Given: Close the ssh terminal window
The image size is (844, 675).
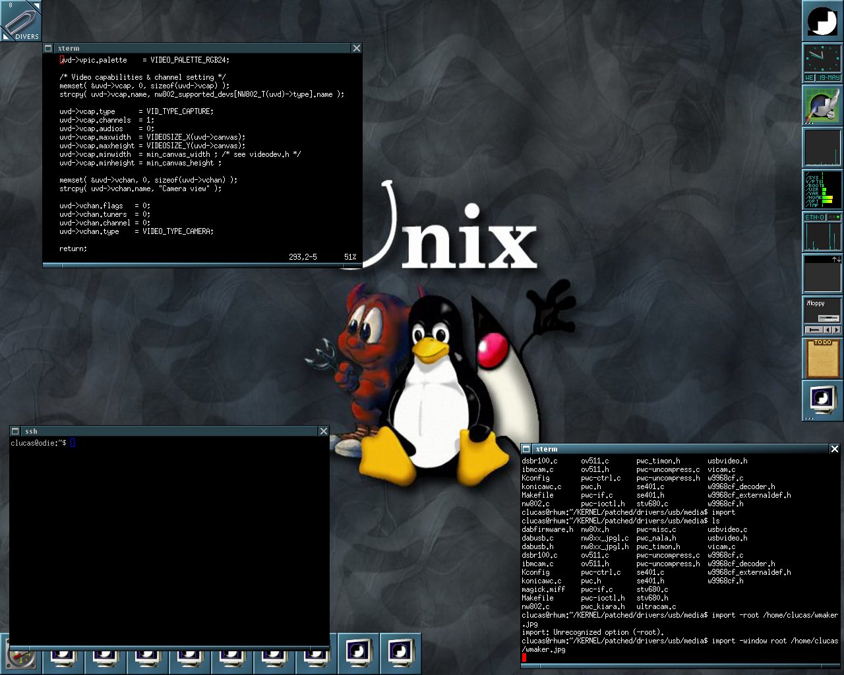Looking at the screenshot, I should point(324,431).
